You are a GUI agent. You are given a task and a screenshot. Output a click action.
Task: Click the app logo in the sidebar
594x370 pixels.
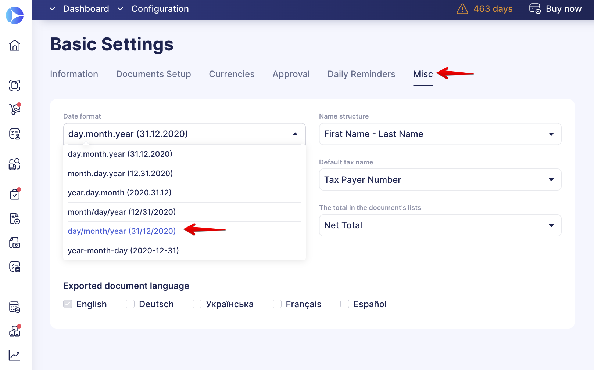coord(15,15)
